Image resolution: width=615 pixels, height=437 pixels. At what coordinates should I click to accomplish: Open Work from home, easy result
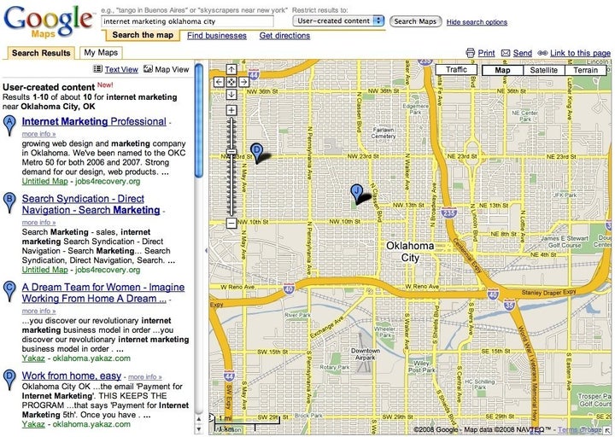(x=72, y=376)
